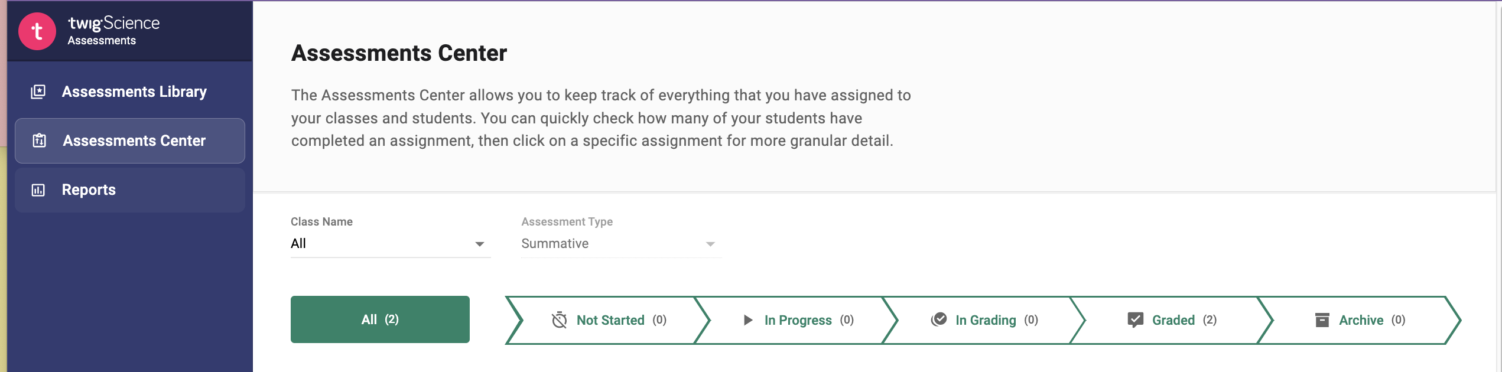This screenshot has width=1502, height=372.
Task: Filter by Not Started status
Action: [610, 320]
